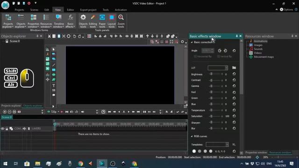
Task: Toggle the timeline eye visibility icon
Action: (2, 129)
